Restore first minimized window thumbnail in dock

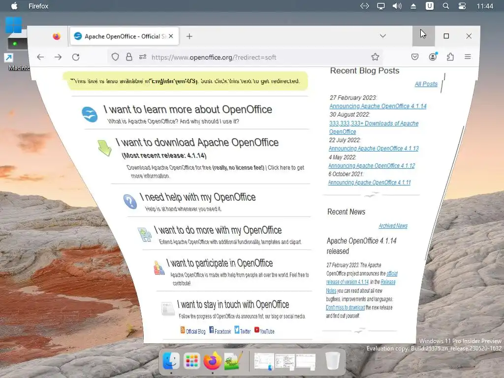[264, 361]
